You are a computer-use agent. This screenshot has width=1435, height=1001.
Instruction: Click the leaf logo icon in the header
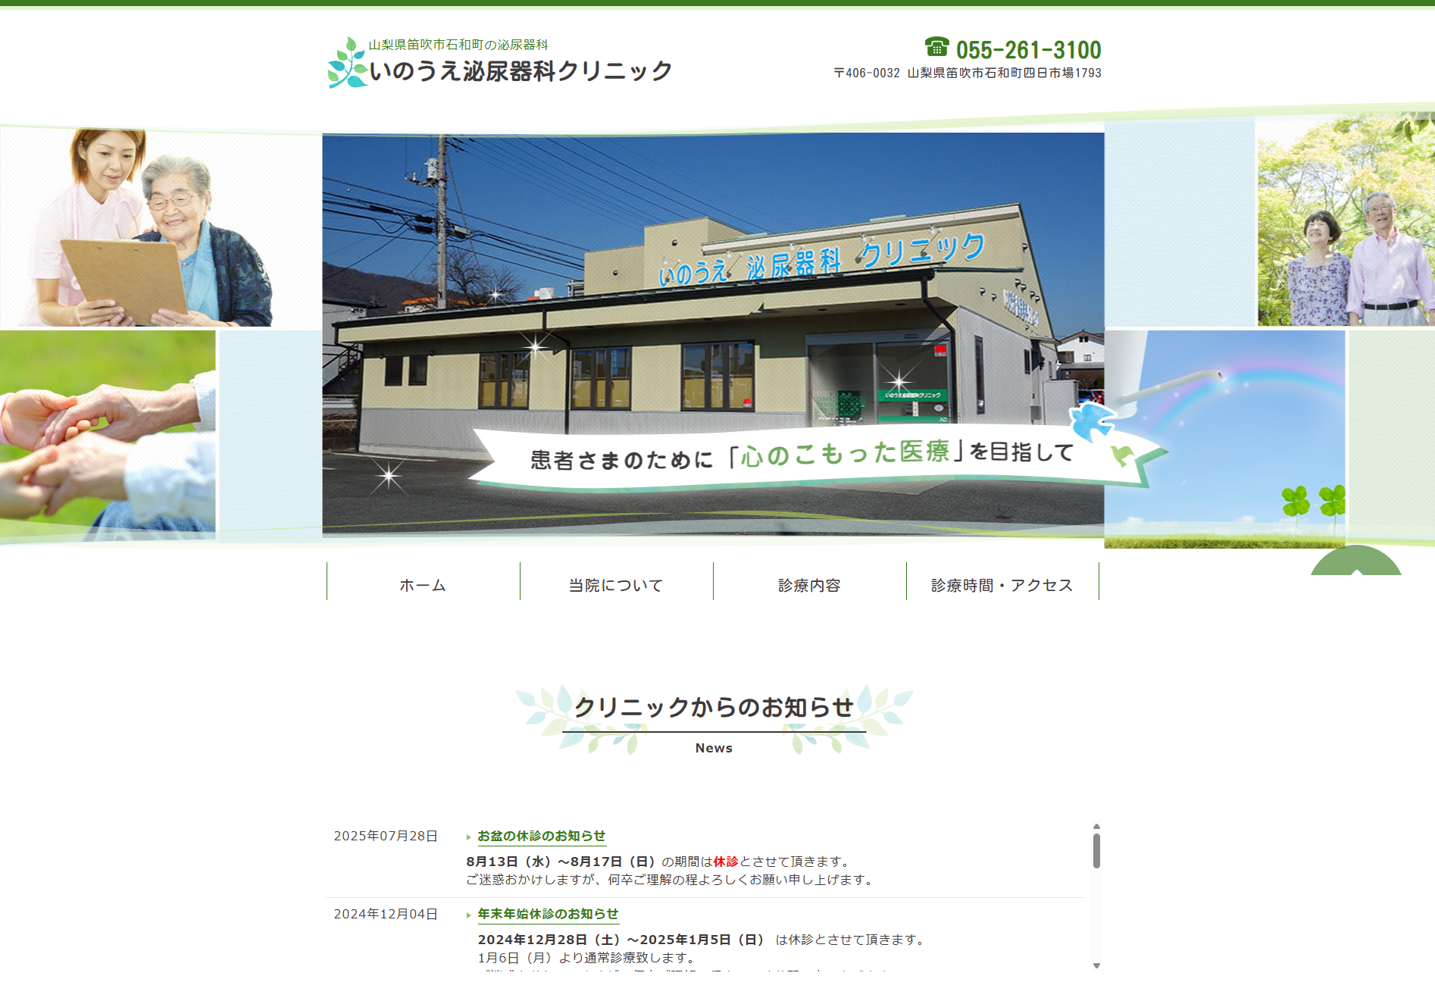point(347,64)
